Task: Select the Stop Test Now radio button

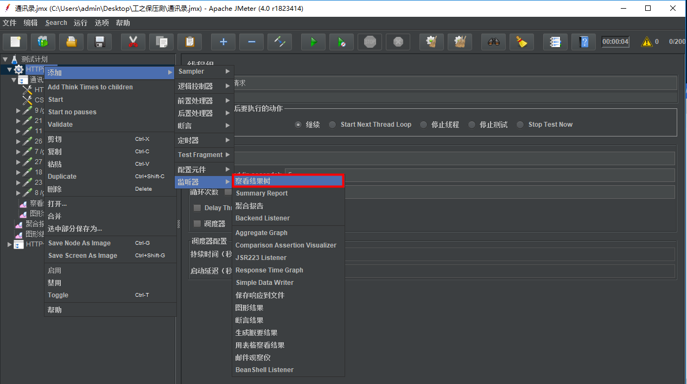Action: point(520,125)
